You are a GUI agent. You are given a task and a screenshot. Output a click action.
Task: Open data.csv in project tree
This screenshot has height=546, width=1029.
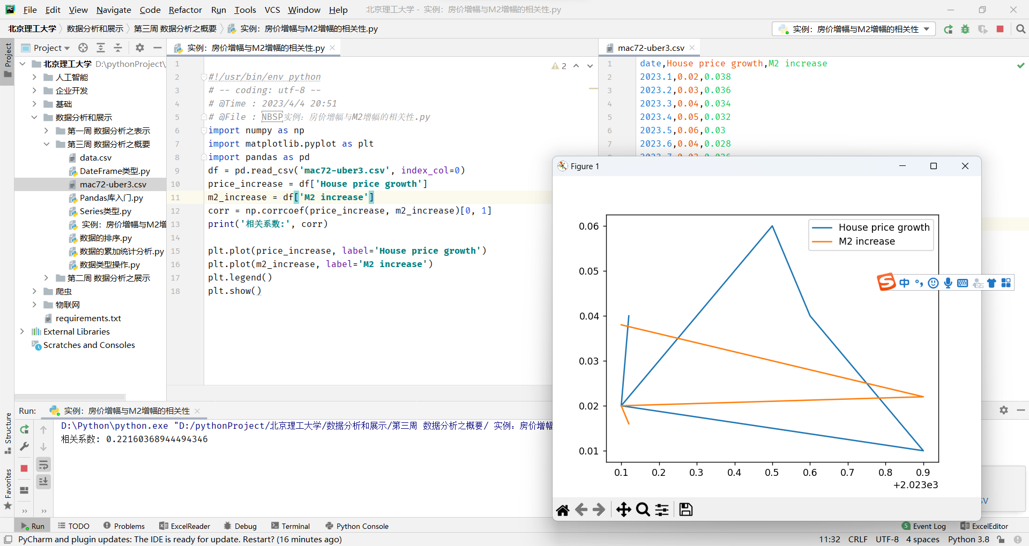[95, 157]
